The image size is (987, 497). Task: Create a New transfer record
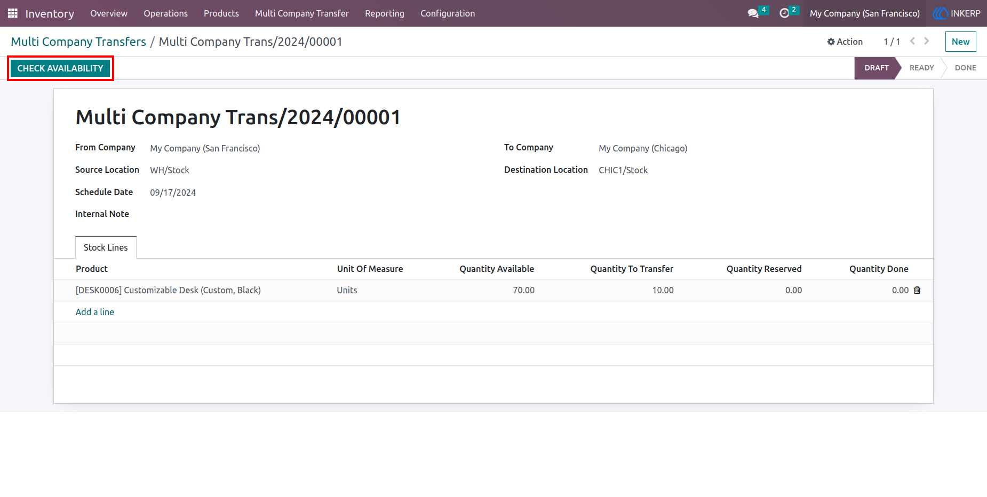tap(960, 42)
